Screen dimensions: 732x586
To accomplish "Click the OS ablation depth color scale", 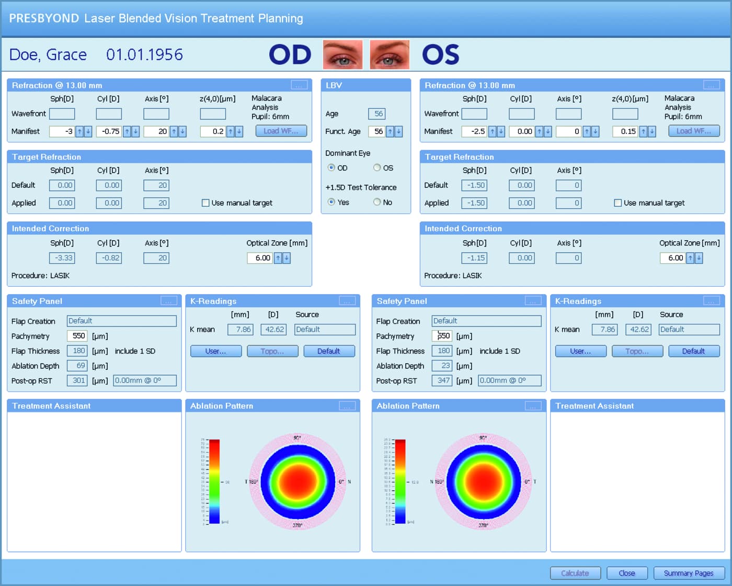I will pos(400,481).
